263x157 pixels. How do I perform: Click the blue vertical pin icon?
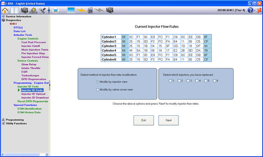click(49, 10)
